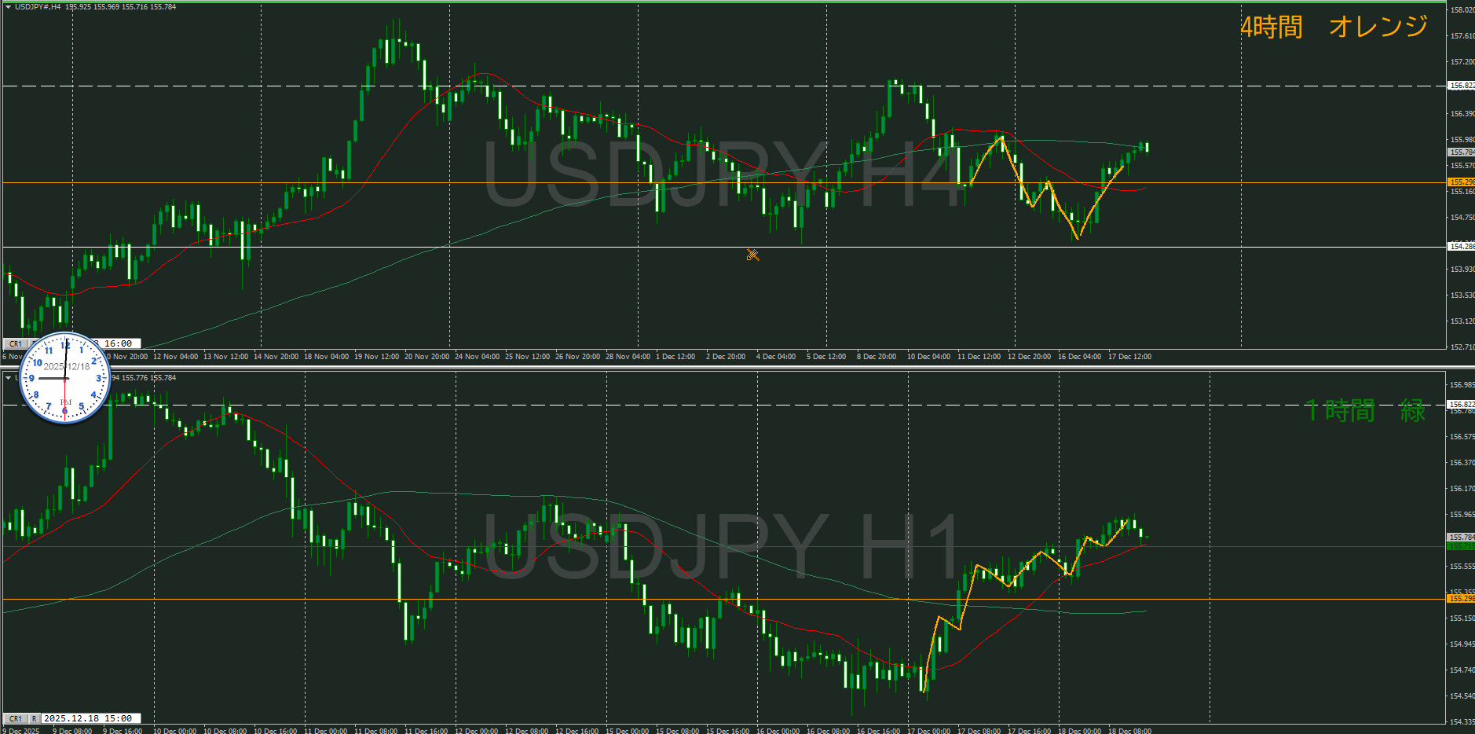Click the 18 Dec 08:00 time label on H1
This screenshot has width=1475, height=734.
tap(1129, 731)
